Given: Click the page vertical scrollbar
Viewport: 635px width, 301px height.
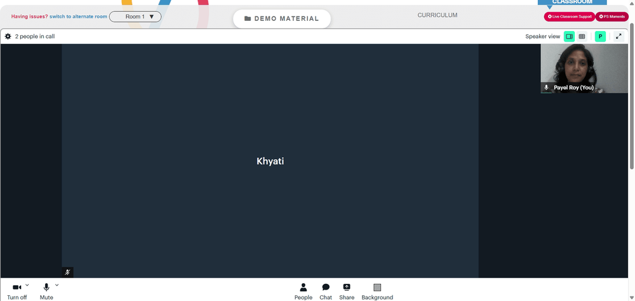Looking at the screenshot, I should [631, 96].
